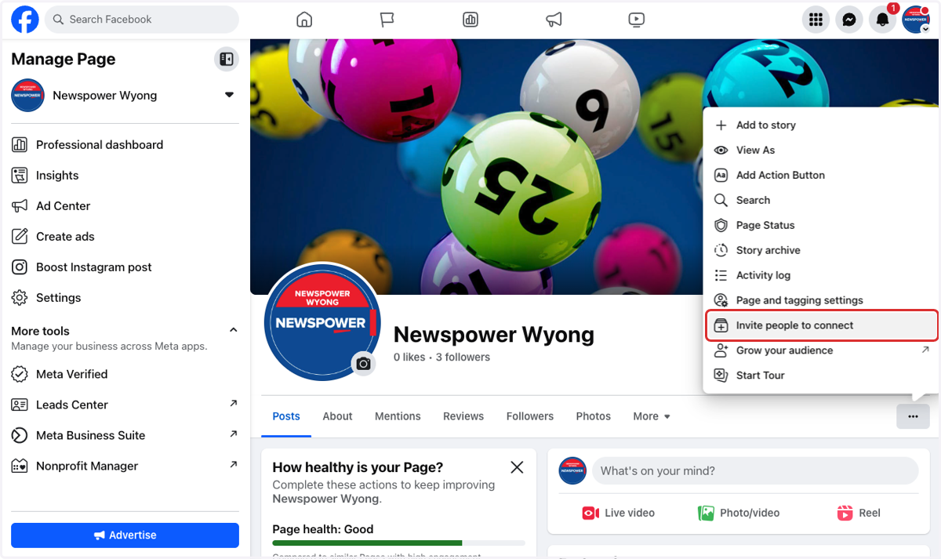Image resolution: width=941 pixels, height=559 pixels.
Task: Open Ad Center in sidebar
Action: 125,205
